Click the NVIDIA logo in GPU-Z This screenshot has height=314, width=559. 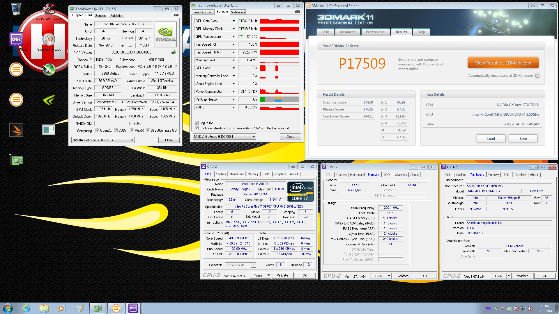[x=166, y=35]
